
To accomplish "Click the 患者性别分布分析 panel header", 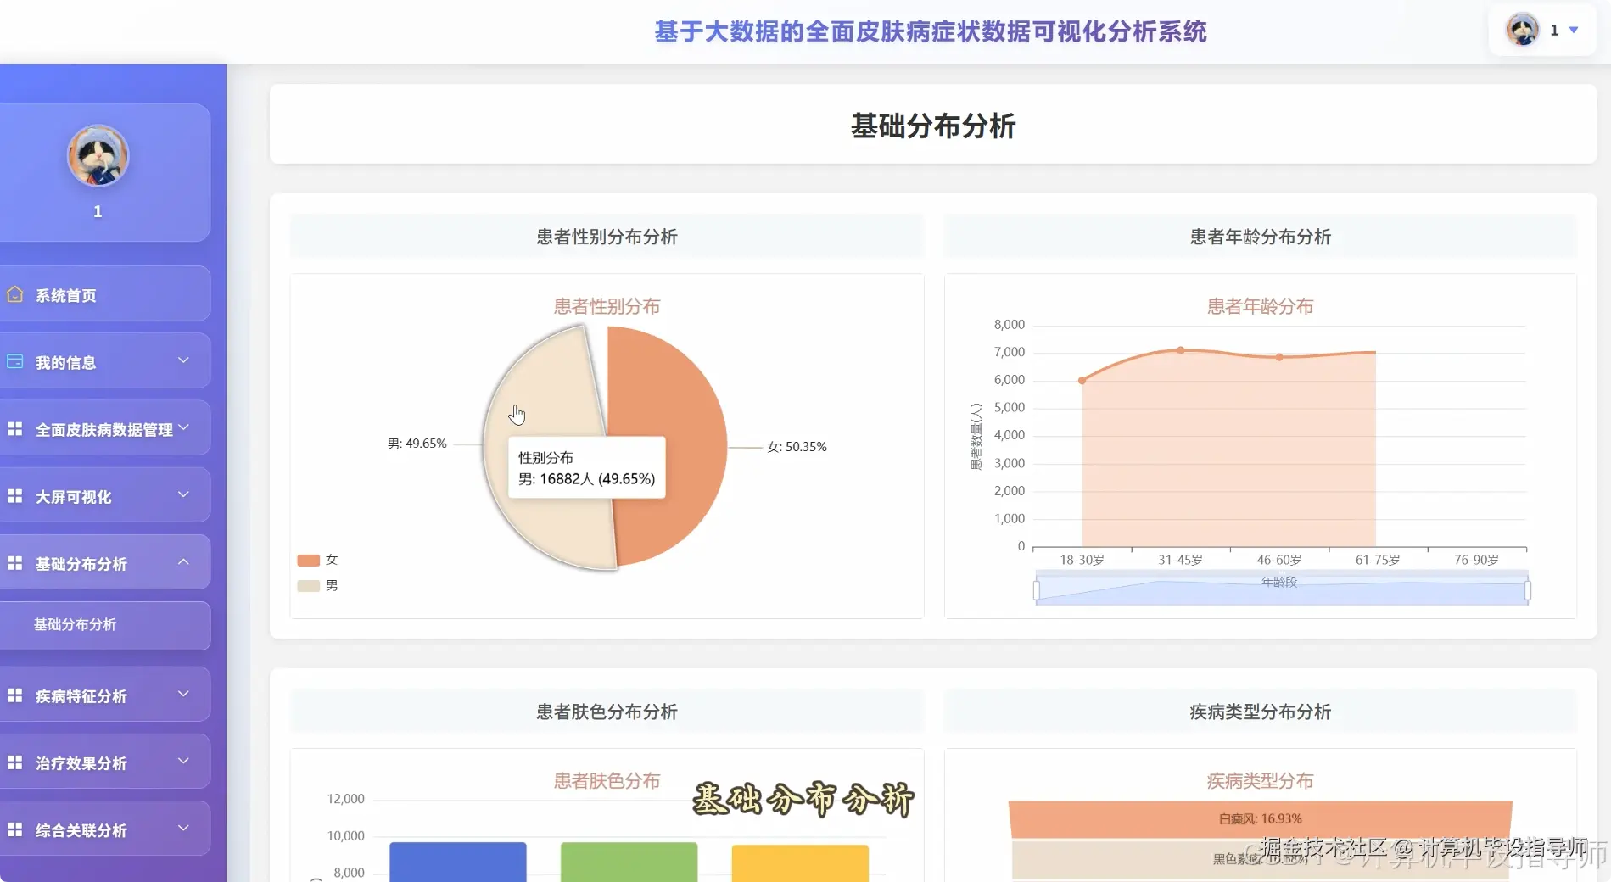I will pyautogui.click(x=605, y=237).
